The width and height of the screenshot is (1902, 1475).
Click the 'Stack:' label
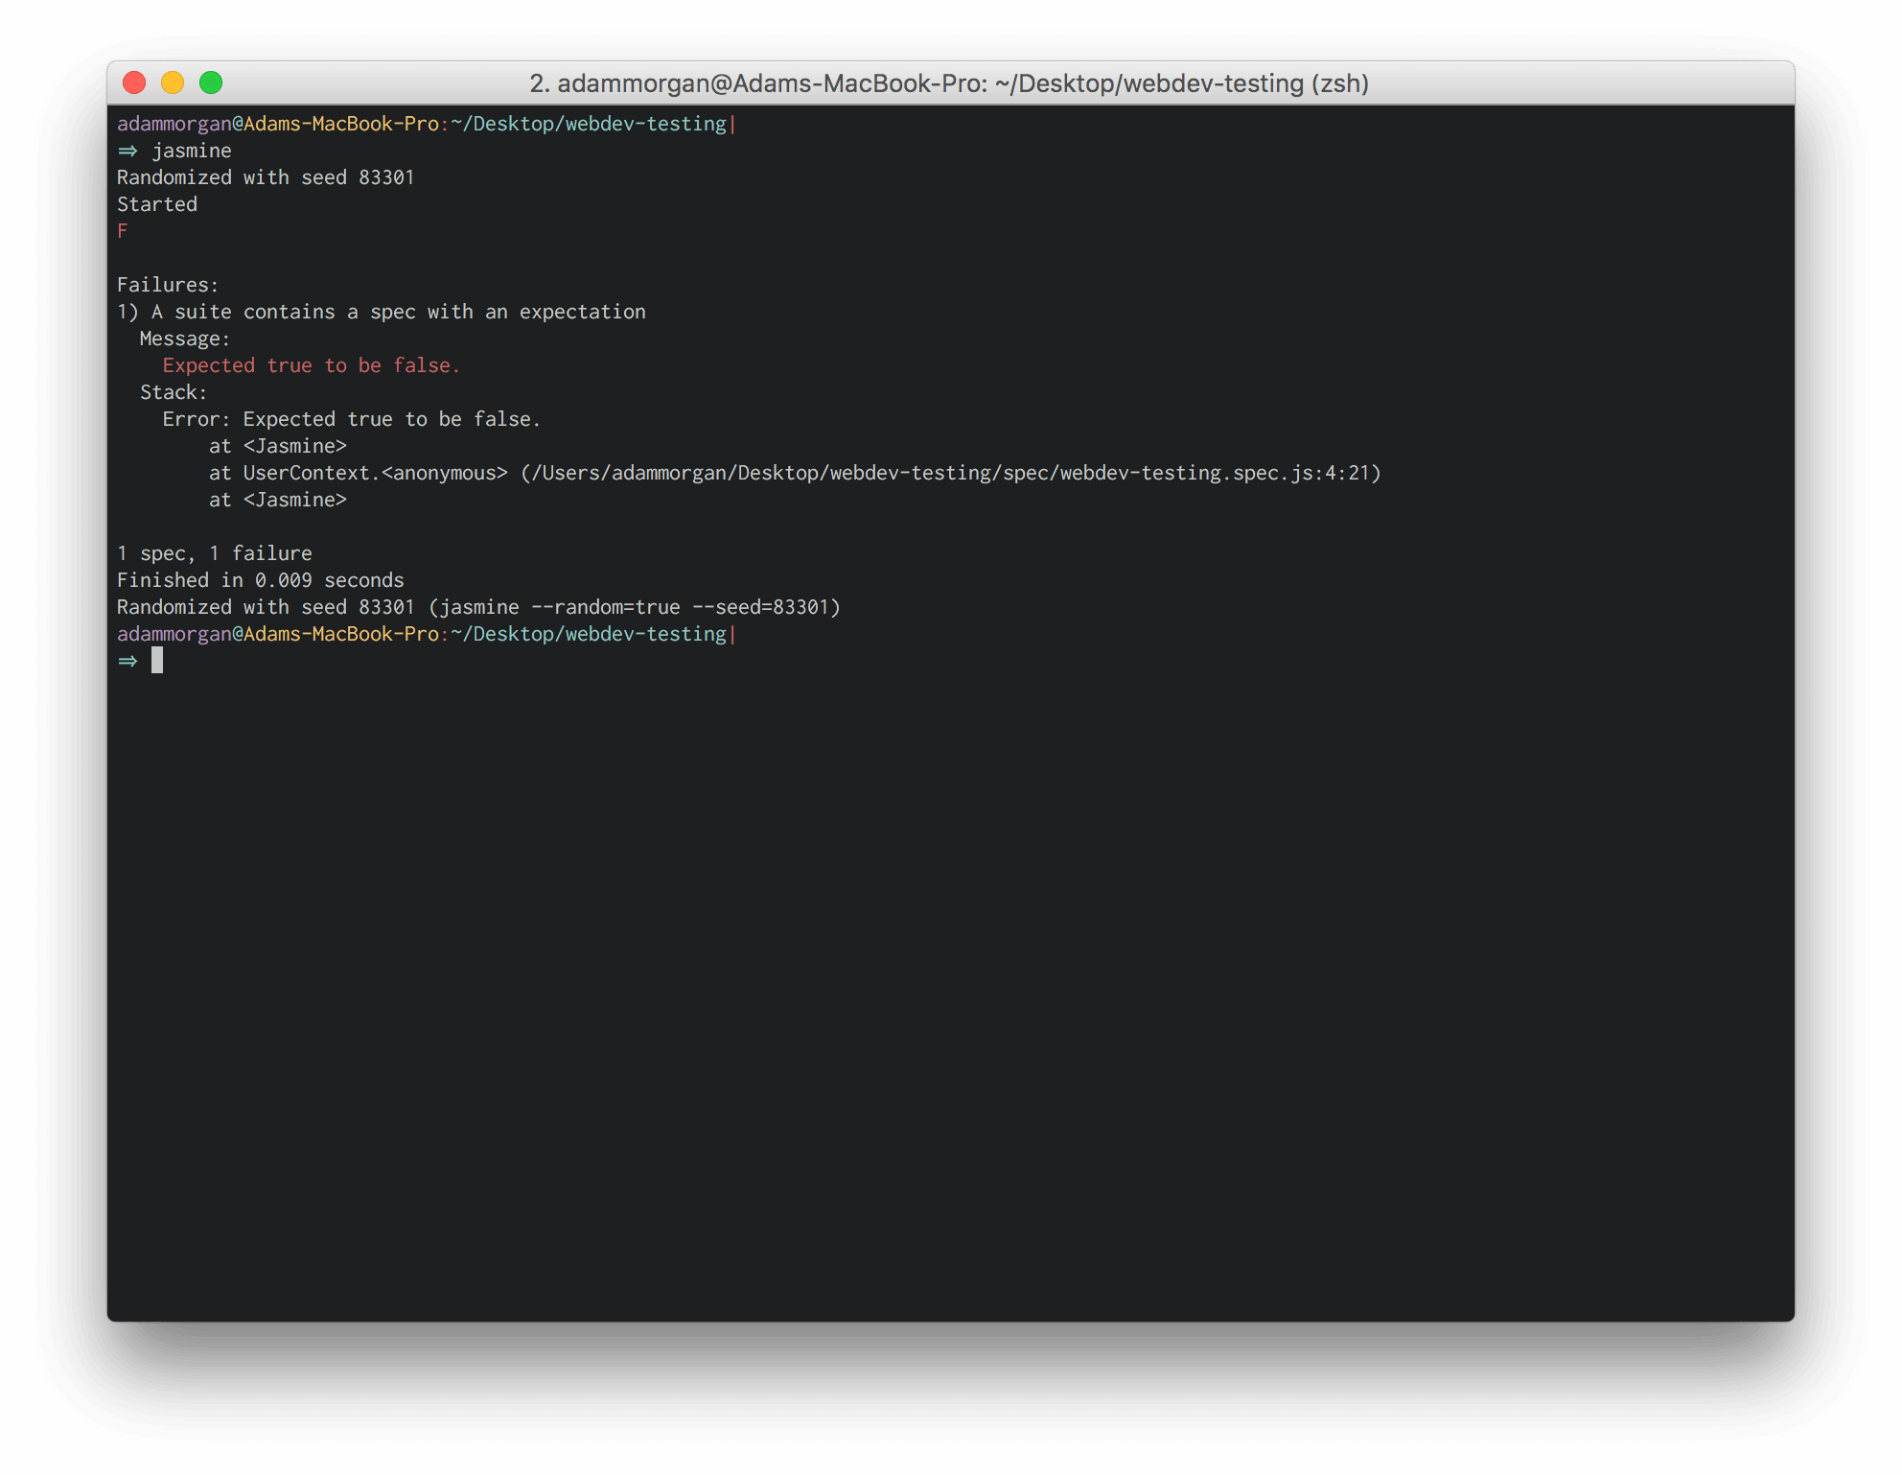[x=174, y=392]
